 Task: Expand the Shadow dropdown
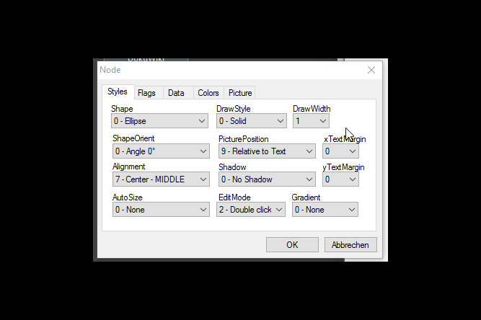pos(267,179)
